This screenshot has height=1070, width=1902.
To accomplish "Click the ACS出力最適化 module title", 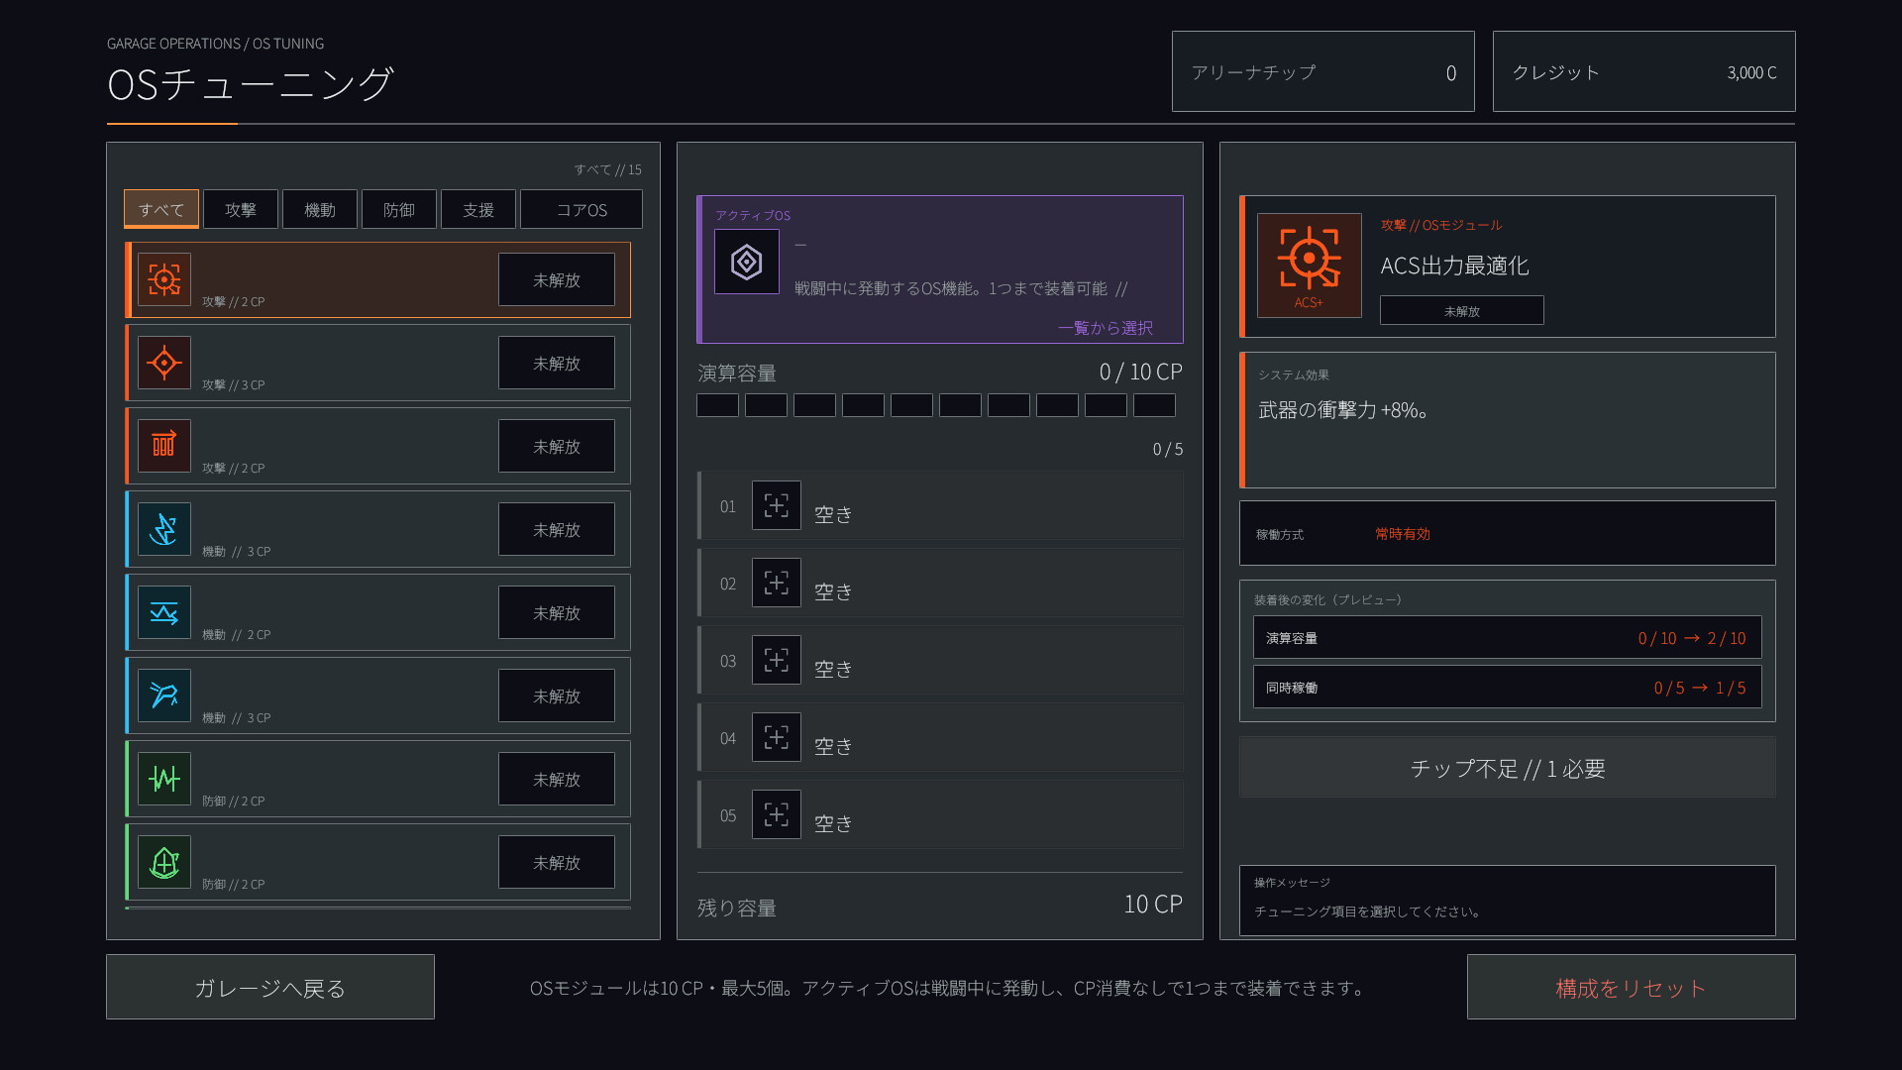I will coord(1454,266).
